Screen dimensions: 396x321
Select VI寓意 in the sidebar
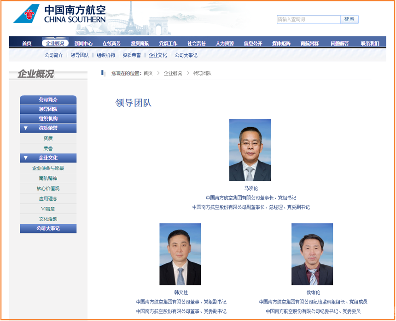click(48, 209)
